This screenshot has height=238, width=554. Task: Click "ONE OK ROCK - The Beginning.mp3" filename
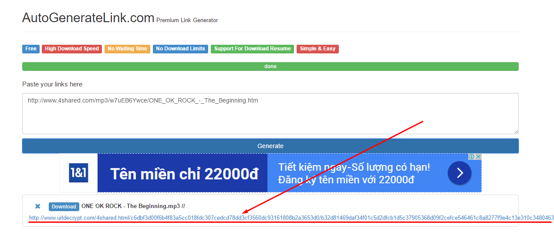coord(130,206)
